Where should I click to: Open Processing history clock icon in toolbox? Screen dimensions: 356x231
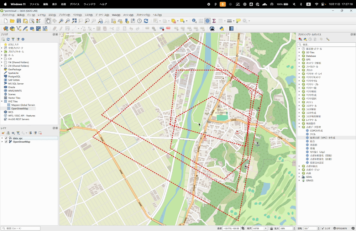(x=310, y=39)
